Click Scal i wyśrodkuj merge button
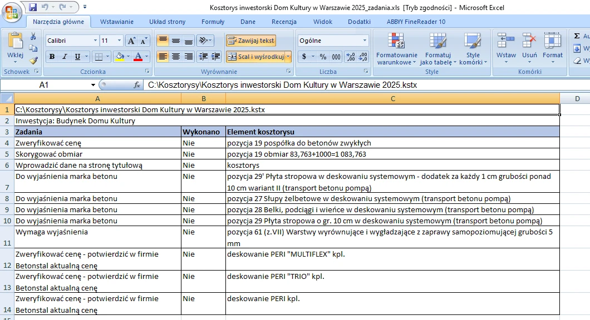Viewport: 590px width, 320px height. (x=255, y=57)
